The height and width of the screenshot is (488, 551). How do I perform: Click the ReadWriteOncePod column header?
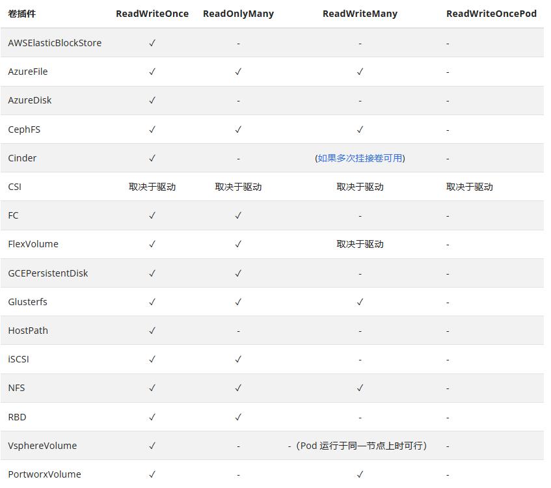point(491,14)
